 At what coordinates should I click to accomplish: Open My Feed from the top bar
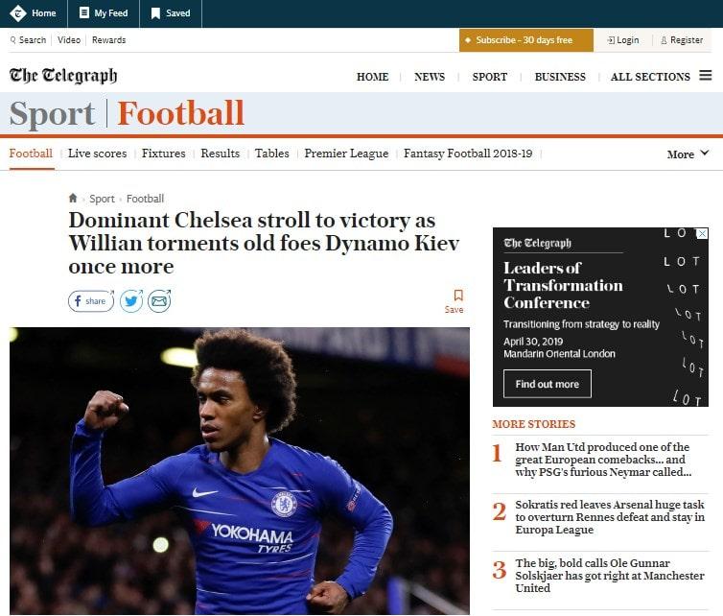point(104,12)
